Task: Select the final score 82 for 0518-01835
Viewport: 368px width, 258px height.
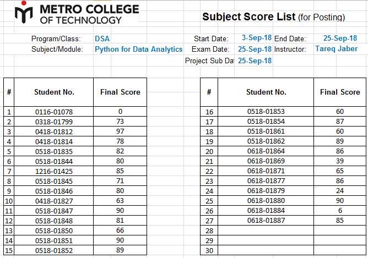Action: click(x=120, y=151)
